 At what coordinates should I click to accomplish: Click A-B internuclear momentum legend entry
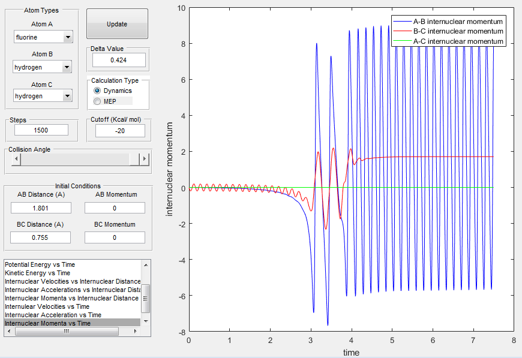[448, 22]
